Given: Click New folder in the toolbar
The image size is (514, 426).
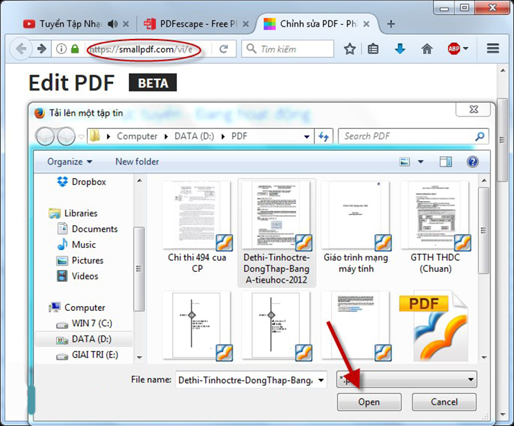Looking at the screenshot, I should click(x=137, y=162).
